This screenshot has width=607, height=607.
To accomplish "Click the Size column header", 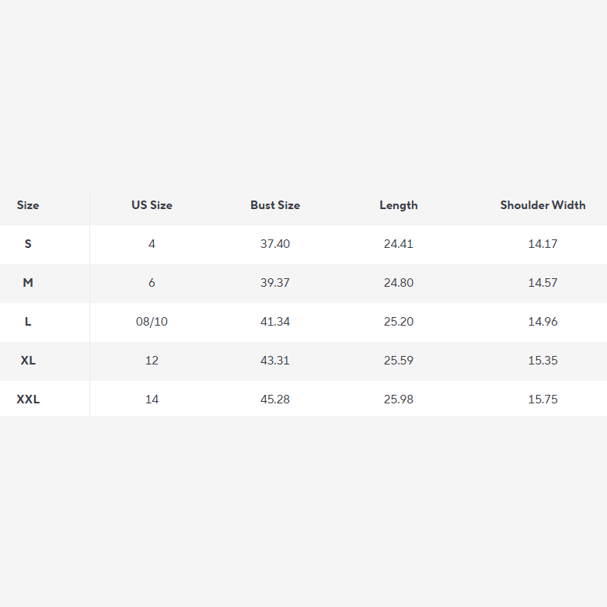I will pyautogui.click(x=28, y=205).
